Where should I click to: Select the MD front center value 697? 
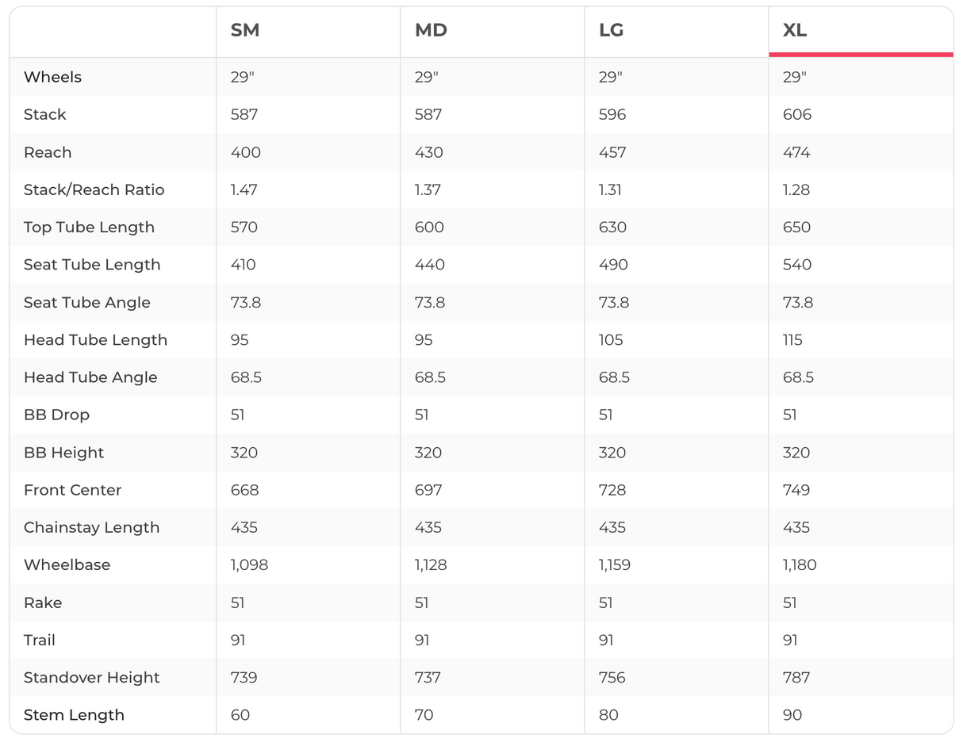[428, 490]
